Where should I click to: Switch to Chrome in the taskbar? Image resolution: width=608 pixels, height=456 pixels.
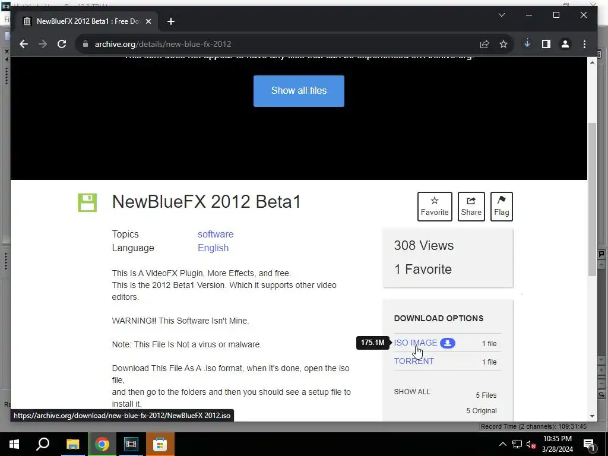tap(102, 444)
